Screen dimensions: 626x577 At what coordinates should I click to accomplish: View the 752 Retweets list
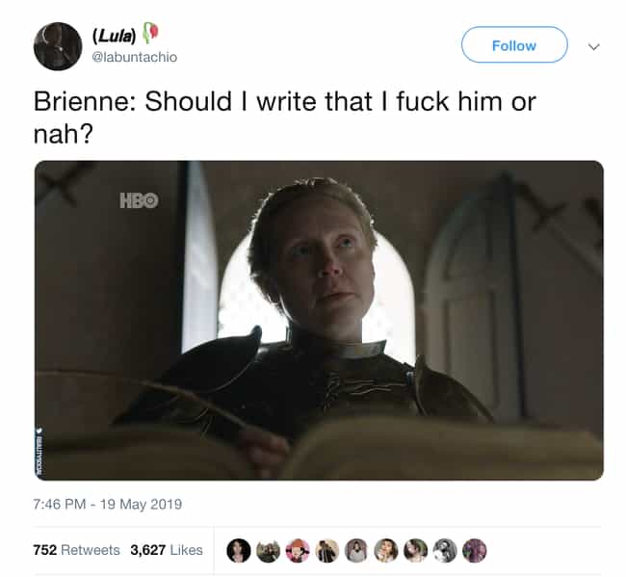(x=77, y=550)
